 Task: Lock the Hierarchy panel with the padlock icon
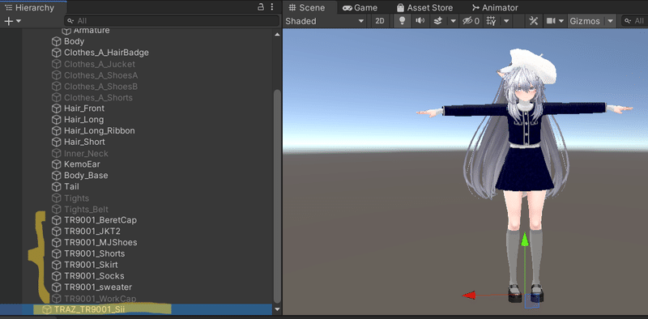click(x=260, y=6)
